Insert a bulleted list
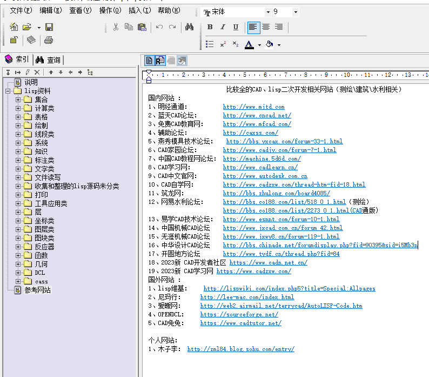 210,44
